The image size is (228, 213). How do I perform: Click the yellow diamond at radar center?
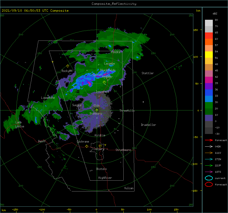pos(97,110)
